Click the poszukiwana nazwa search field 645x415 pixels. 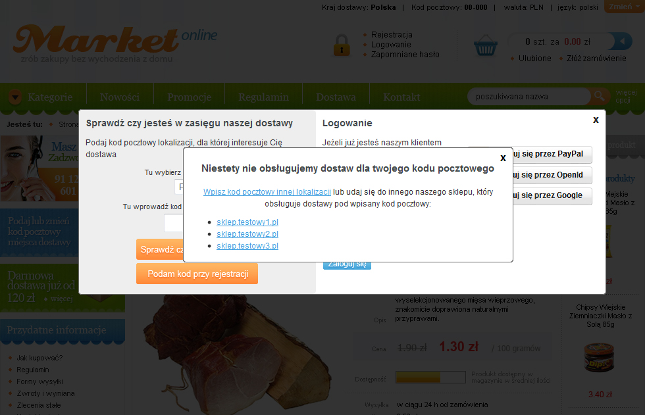pyautogui.click(x=529, y=97)
